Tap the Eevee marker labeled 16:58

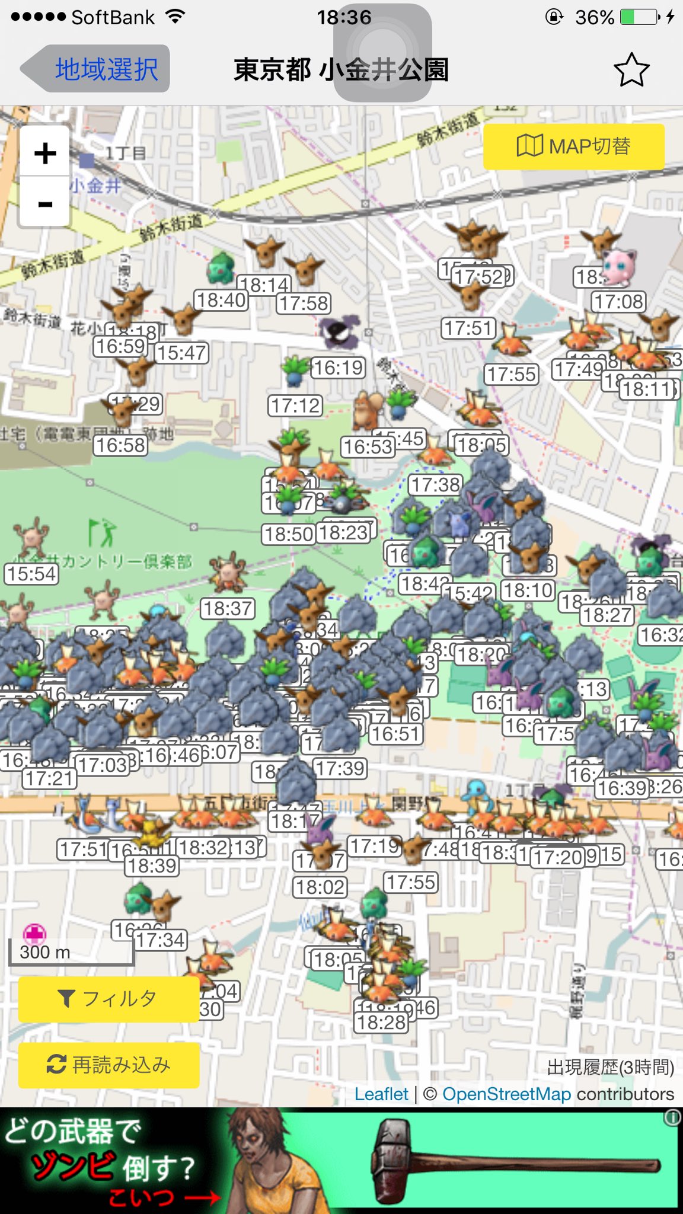pyautogui.click(x=122, y=411)
